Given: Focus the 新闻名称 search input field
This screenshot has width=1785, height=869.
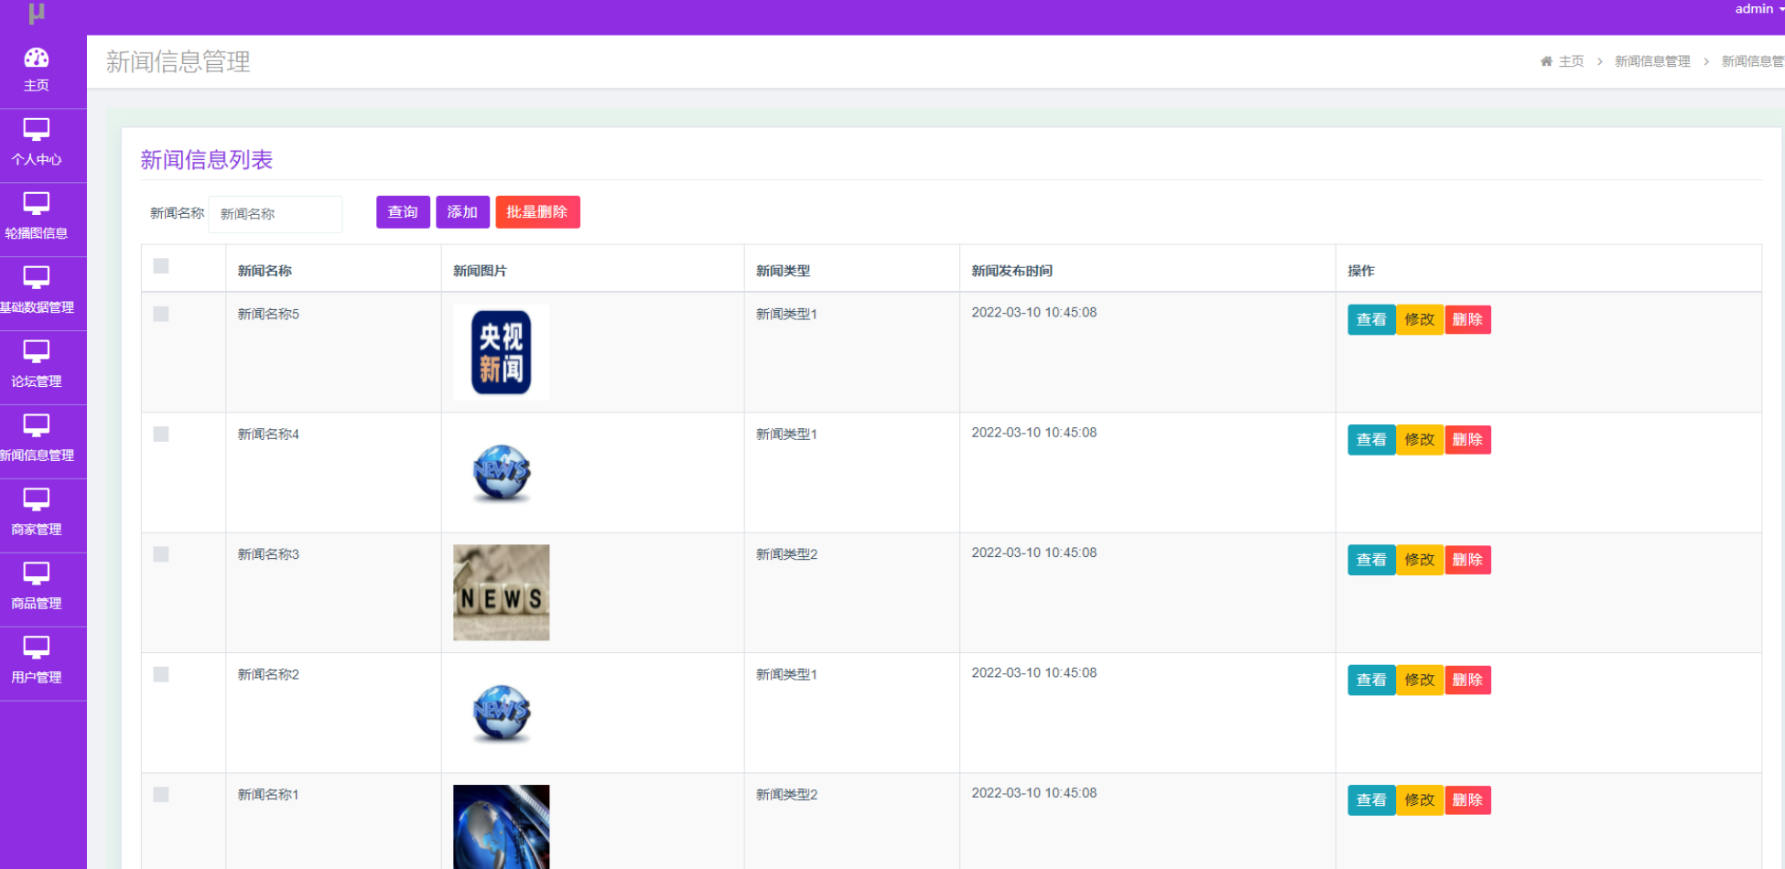Looking at the screenshot, I should pyautogui.click(x=276, y=214).
